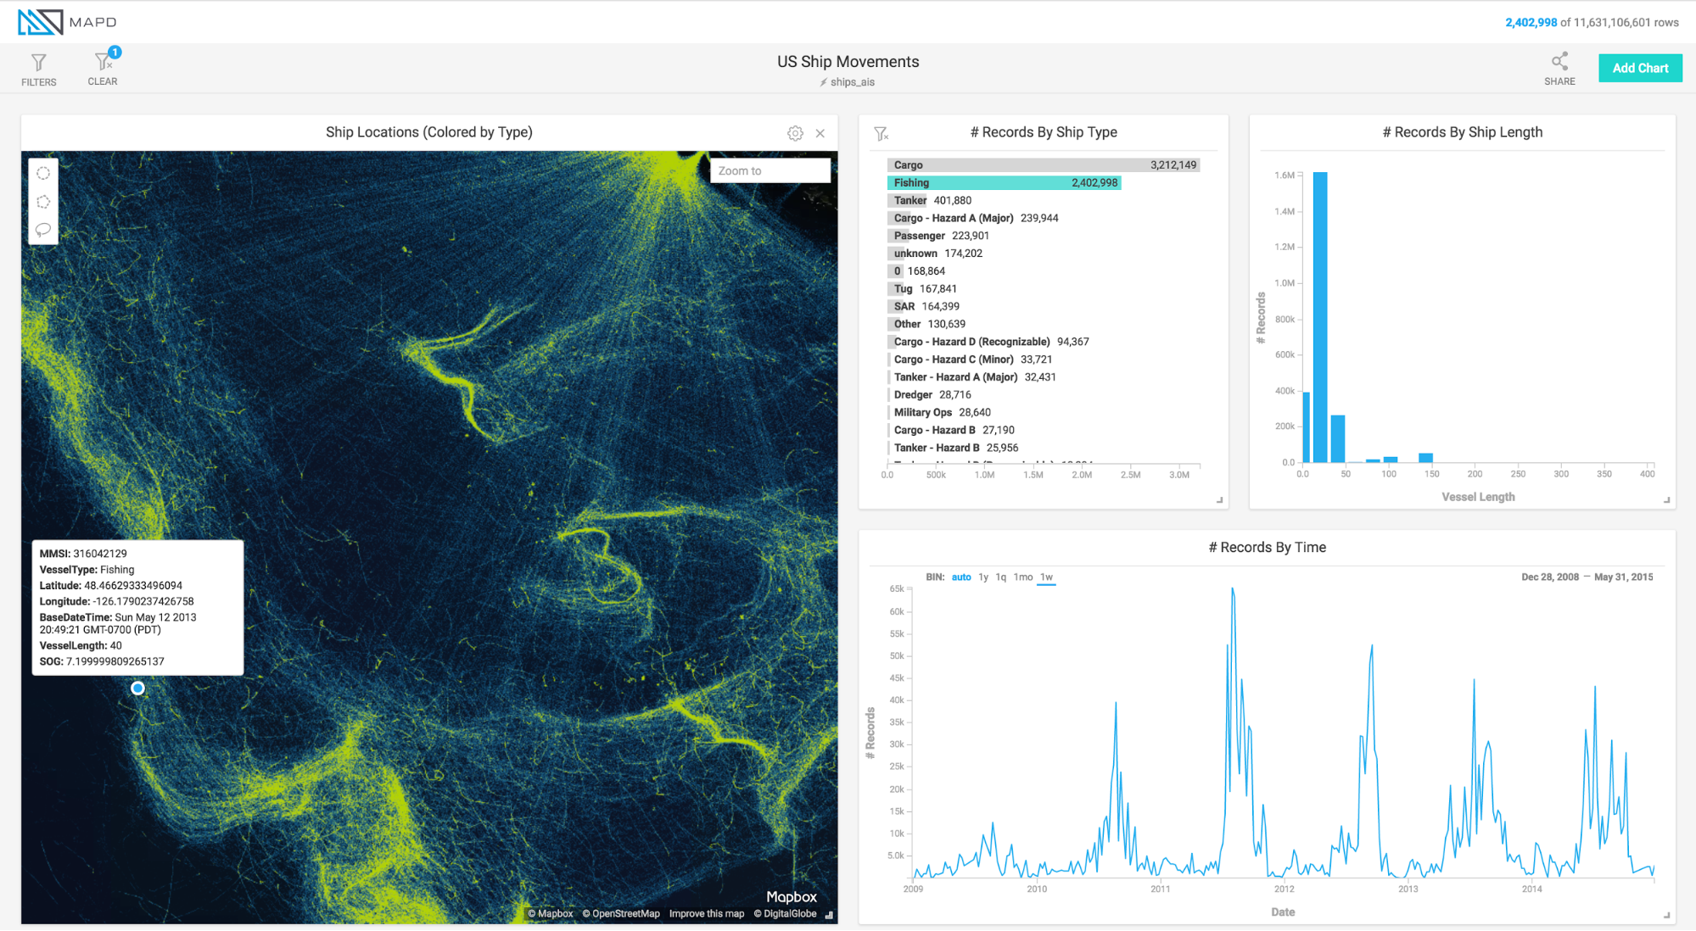Grab the Ship Length chart resize handle

tap(1667, 500)
